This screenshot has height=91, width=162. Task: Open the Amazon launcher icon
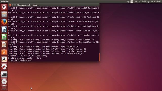[4, 59]
